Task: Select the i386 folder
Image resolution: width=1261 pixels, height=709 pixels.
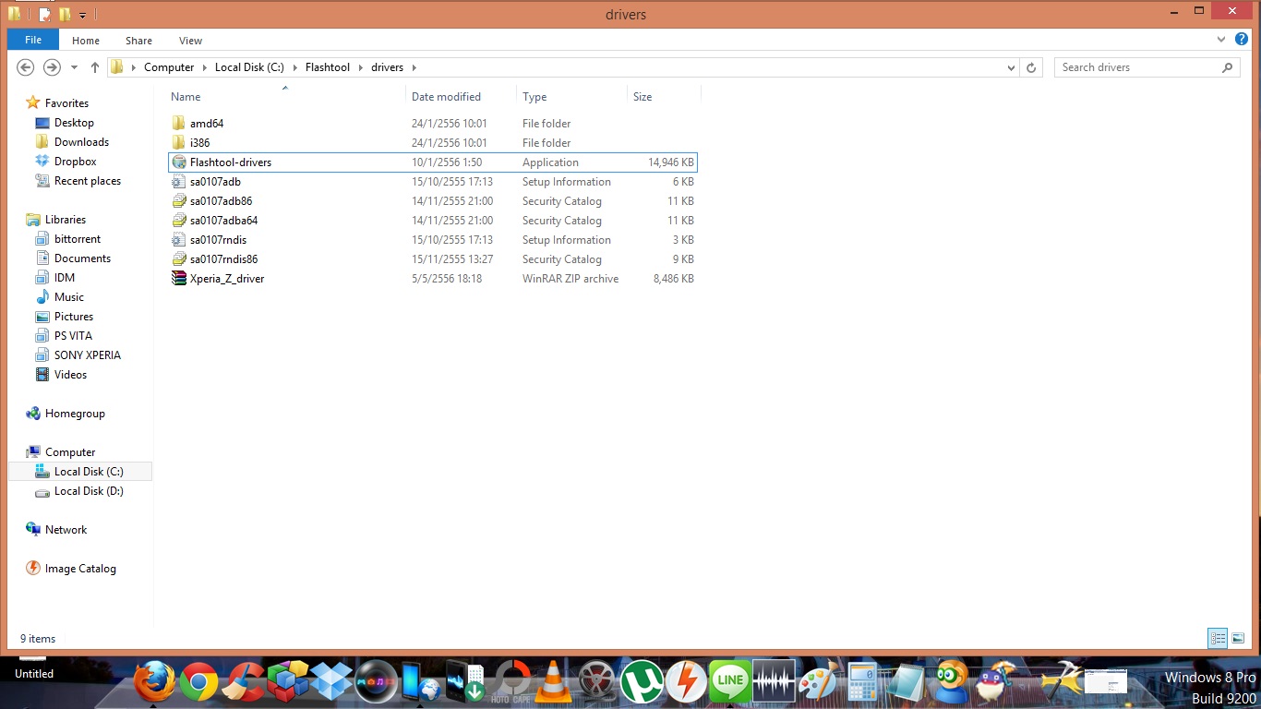Action: (199, 143)
